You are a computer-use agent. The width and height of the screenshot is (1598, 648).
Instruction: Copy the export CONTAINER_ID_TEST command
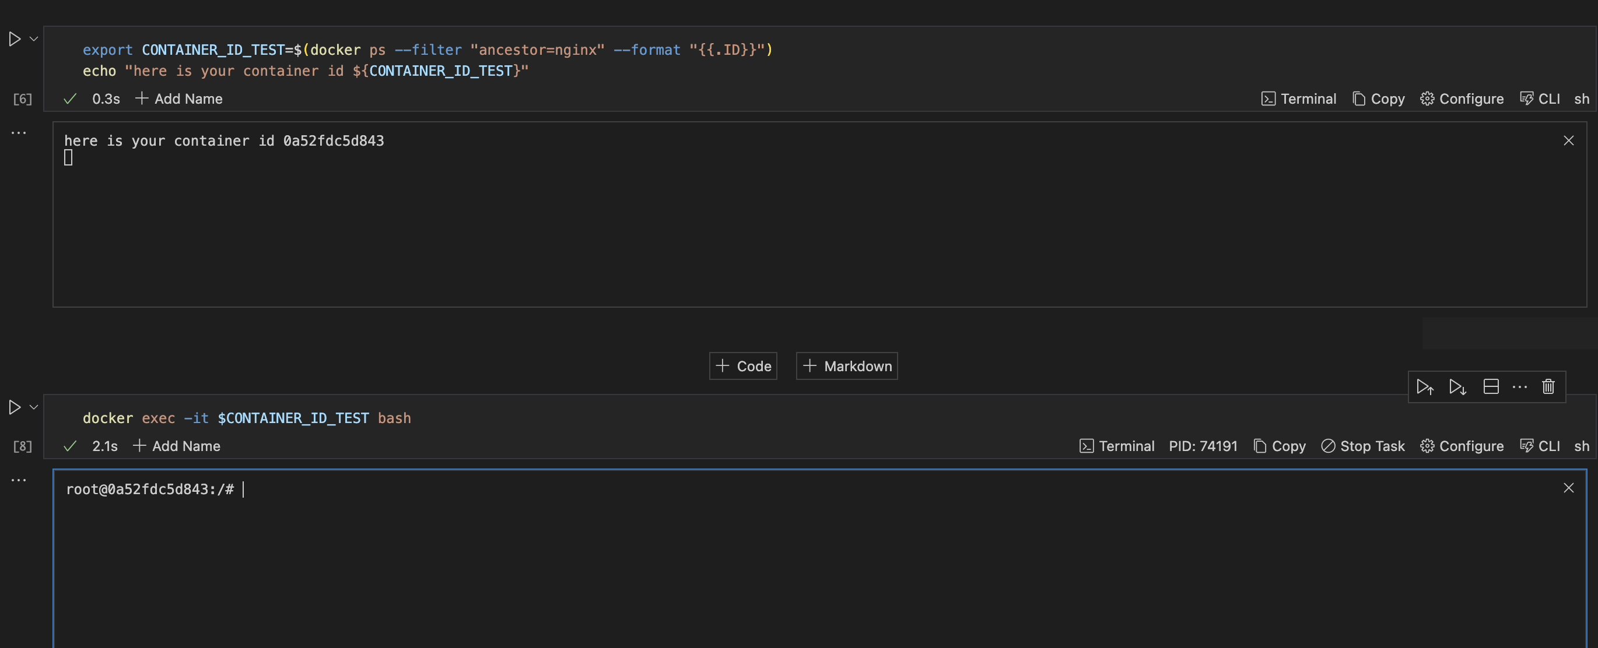1378,98
